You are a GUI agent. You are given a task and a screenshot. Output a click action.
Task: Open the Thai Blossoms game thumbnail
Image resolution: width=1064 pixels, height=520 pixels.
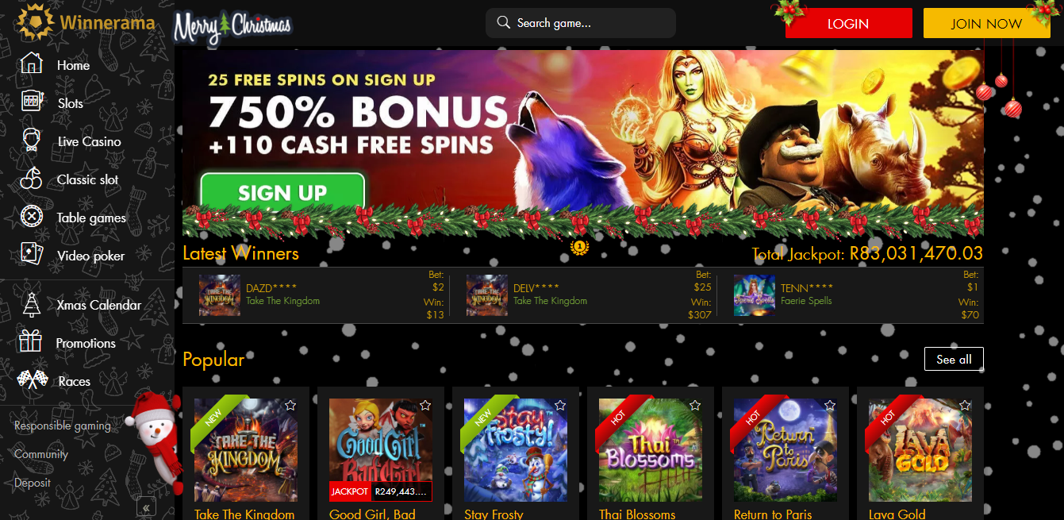point(651,450)
